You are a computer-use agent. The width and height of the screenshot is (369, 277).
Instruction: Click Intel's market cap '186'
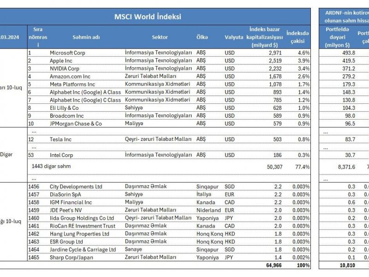[277, 155]
